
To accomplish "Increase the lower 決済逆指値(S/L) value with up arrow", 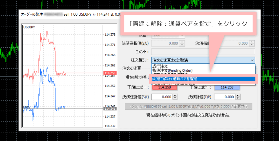I will (x=175, y=95).
